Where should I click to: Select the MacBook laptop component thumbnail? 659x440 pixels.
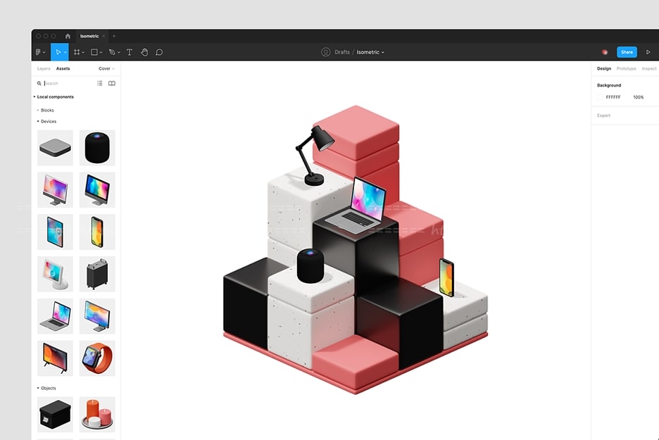55,316
